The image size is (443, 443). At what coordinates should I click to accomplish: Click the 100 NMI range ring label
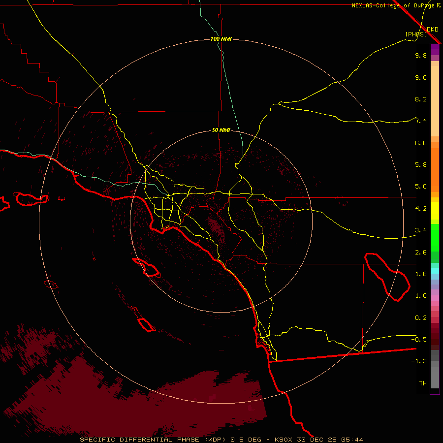(x=221, y=39)
